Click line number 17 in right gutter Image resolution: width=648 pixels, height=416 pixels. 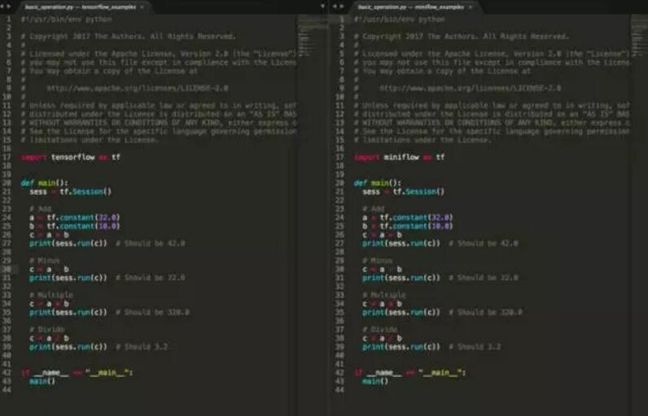point(339,157)
